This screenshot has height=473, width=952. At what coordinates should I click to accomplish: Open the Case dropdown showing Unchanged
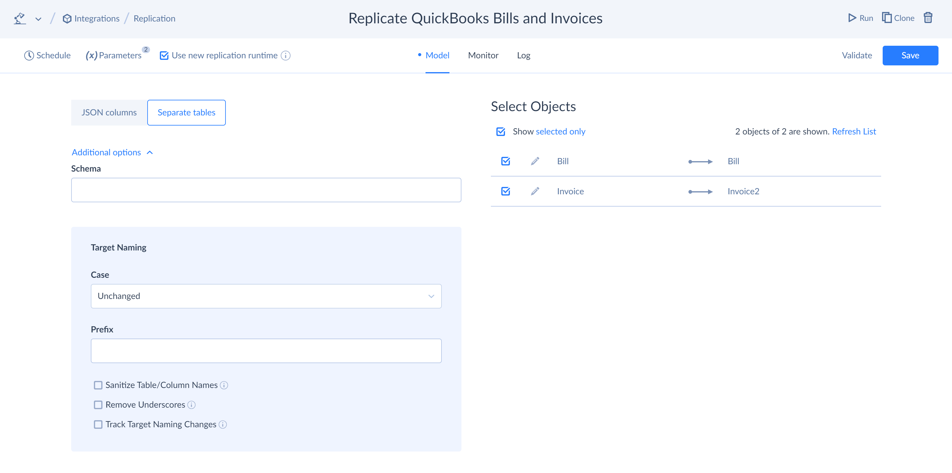coord(266,296)
